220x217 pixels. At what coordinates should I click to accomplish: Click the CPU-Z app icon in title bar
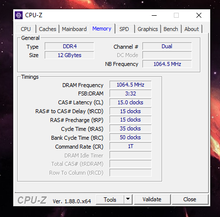19,15
